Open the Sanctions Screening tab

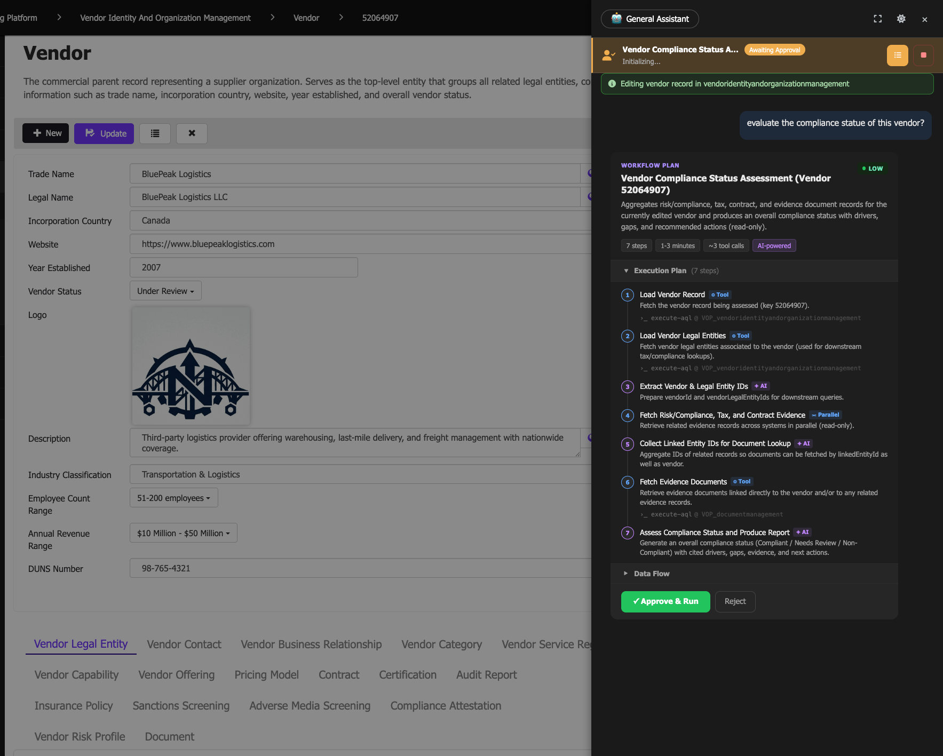click(181, 706)
